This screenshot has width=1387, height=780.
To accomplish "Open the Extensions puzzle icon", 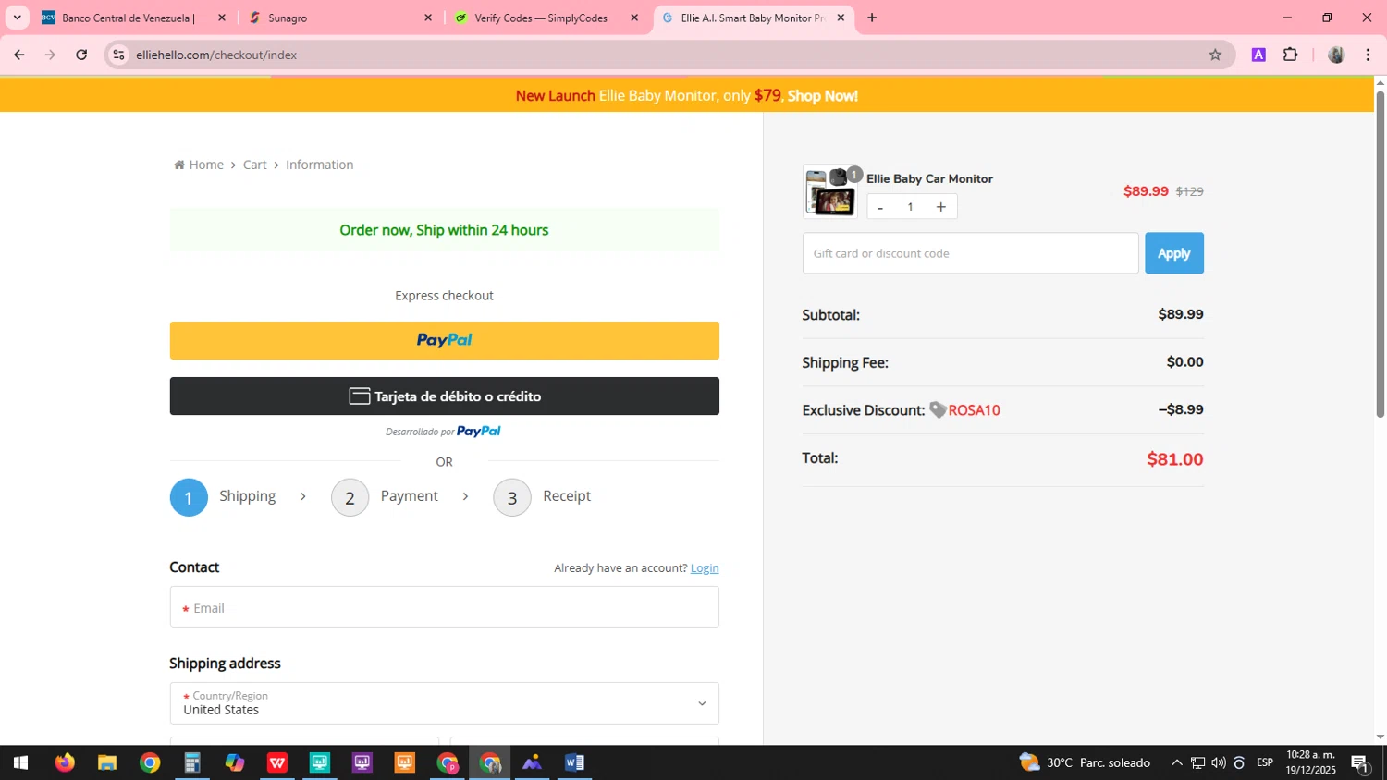I will (x=1291, y=55).
